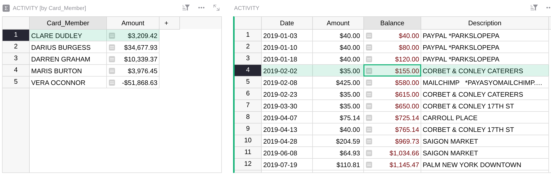551x175 pixels.
Task: Click the MAILCHIMP description cell
Action: pyautogui.click(x=485, y=83)
